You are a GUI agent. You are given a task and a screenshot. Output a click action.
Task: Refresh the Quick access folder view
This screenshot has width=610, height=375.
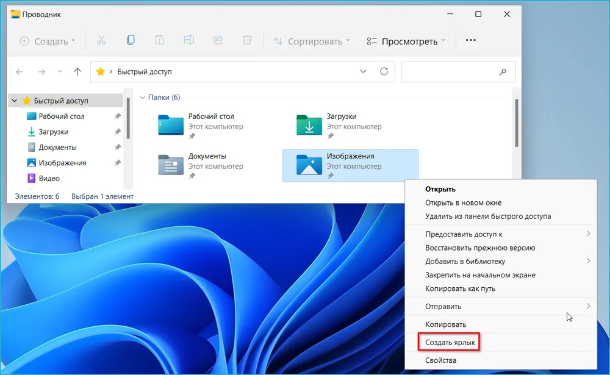[x=384, y=71]
